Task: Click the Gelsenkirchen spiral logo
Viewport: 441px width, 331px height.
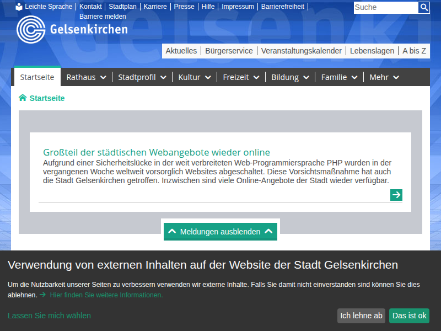Action: pyautogui.click(x=31, y=29)
